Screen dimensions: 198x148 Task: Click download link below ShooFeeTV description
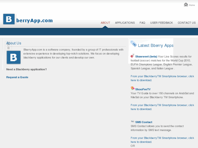point(162,107)
